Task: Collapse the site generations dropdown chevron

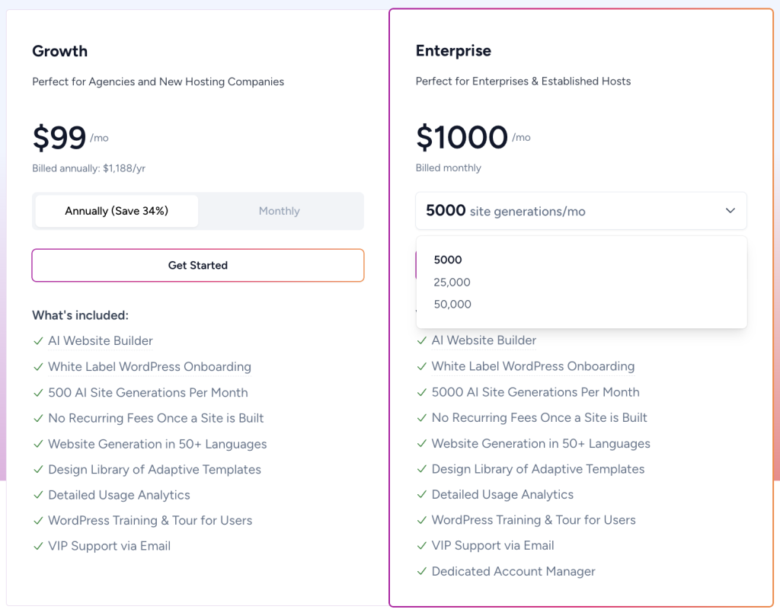Action: (x=730, y=211)
